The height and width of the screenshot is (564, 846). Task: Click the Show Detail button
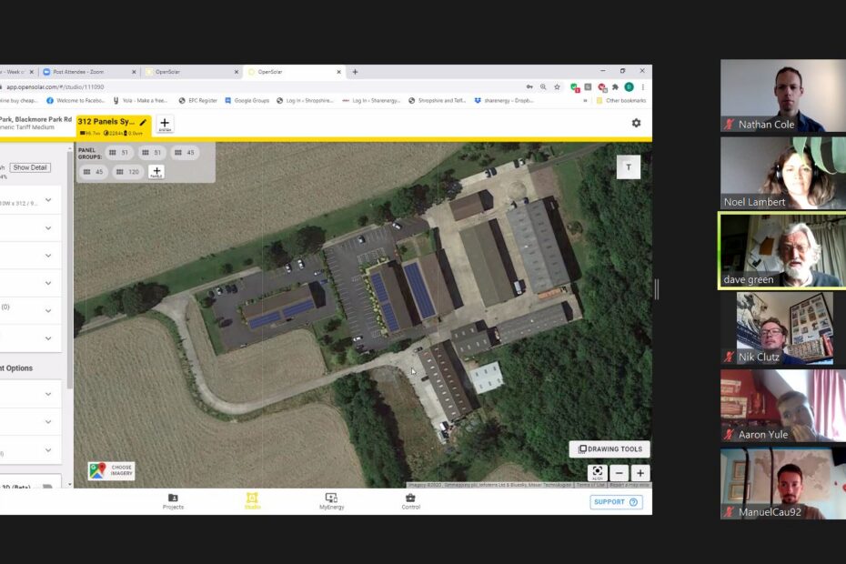pyautogui.click(x=30, y=167)
